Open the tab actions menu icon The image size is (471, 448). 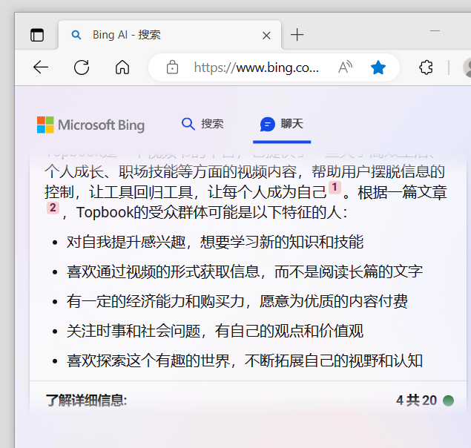[37, 35]
